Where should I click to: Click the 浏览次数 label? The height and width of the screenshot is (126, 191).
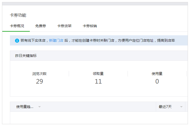point(39,74)
